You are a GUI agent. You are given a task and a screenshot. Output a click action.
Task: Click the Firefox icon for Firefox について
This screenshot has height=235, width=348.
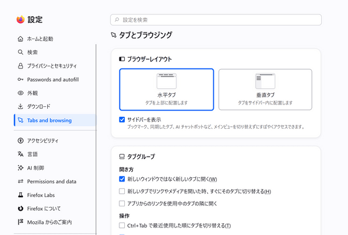[x=21, y=208]
